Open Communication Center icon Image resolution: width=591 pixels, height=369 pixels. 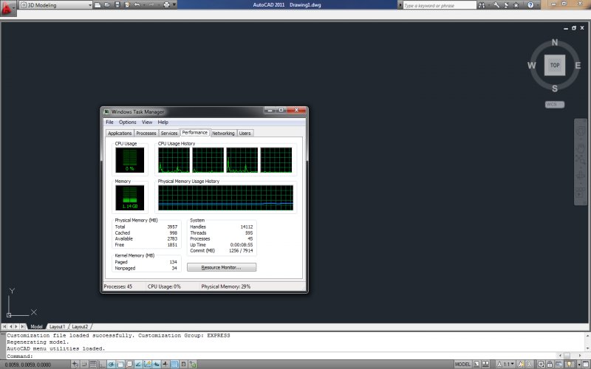click(x=506, y=5)
